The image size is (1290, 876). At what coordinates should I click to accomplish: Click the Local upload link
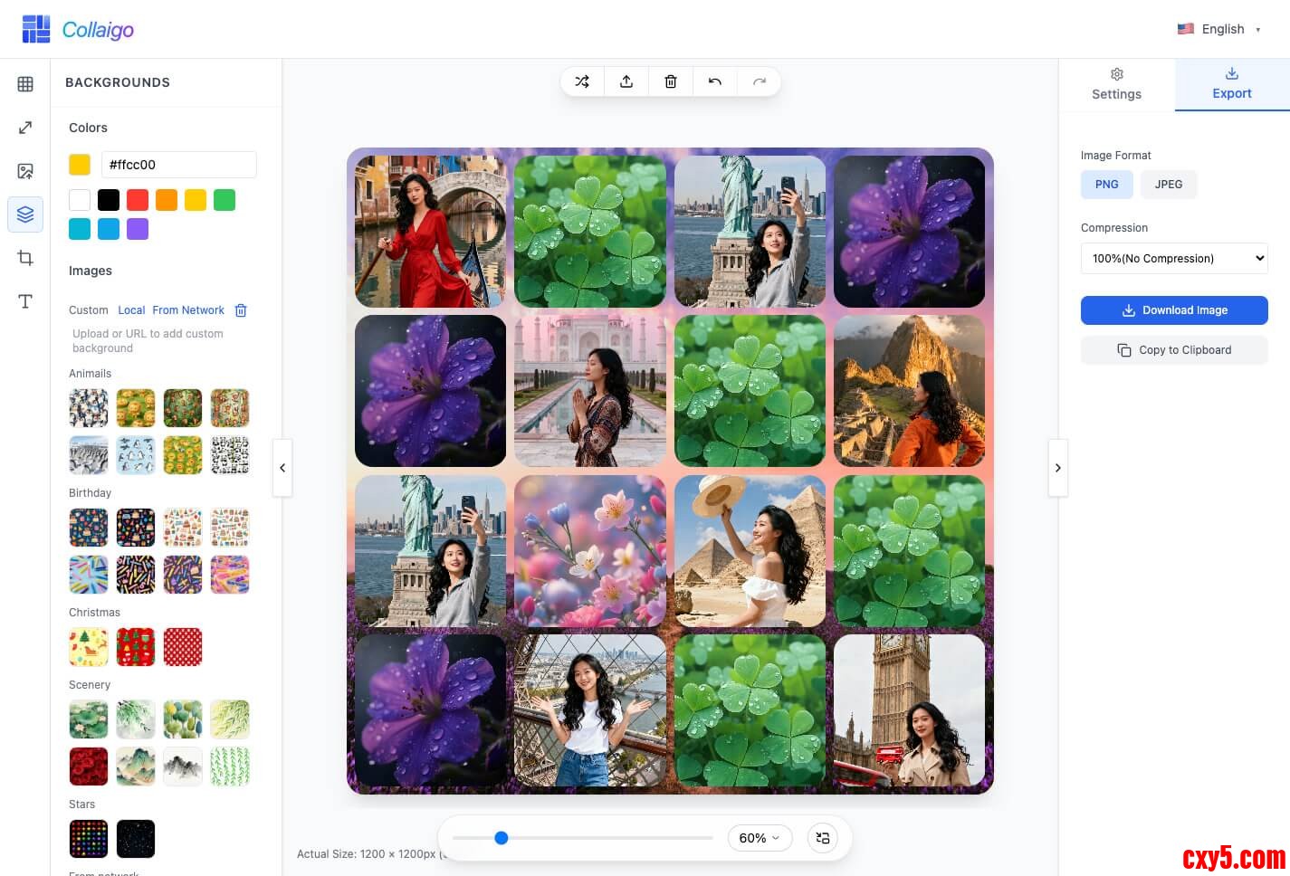[x=131, y=310]
